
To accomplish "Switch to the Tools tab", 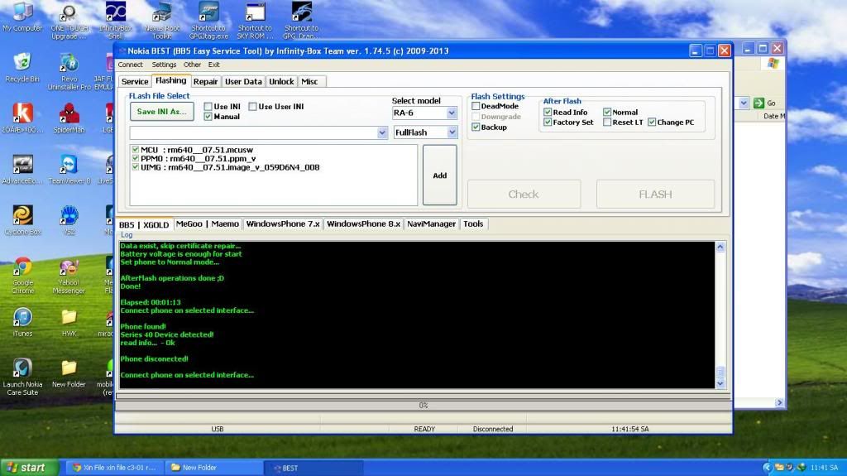I will tap(473, 224).
